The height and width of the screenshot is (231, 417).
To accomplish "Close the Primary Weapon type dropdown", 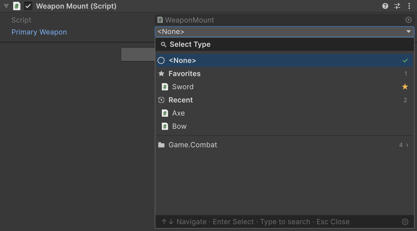I will [x=285, y=32].
